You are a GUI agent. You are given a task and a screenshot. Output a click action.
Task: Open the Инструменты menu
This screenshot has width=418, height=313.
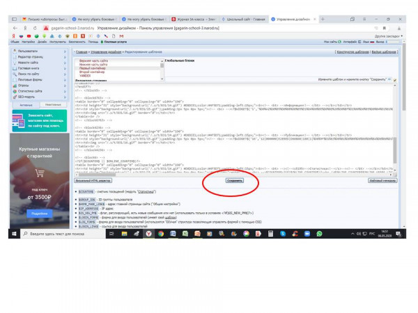[58, 42]
